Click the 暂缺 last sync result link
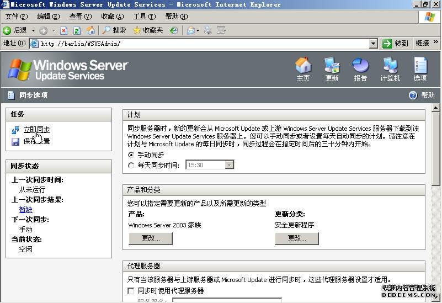Viewport: 442px width, 303px height. [25, 210]
